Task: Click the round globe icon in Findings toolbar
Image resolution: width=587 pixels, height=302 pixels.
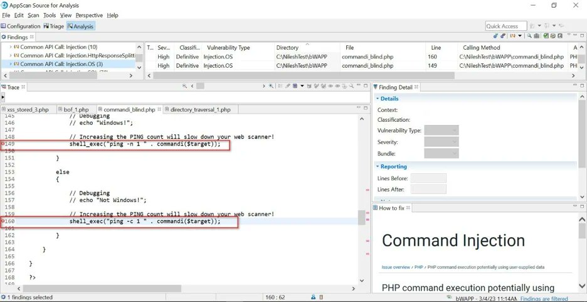Action: coord(553,36)
